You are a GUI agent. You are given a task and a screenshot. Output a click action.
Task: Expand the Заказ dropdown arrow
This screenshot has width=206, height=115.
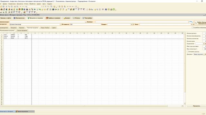tap(192, 24)
